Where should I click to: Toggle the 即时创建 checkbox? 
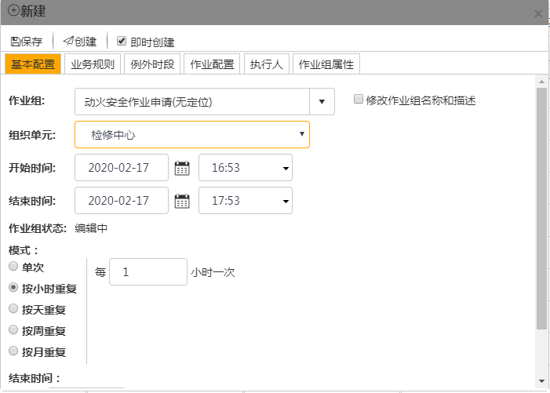point(122,41)
